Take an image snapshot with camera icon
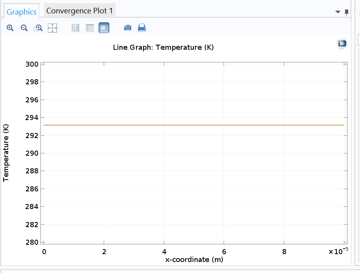 tap(128, 28)
